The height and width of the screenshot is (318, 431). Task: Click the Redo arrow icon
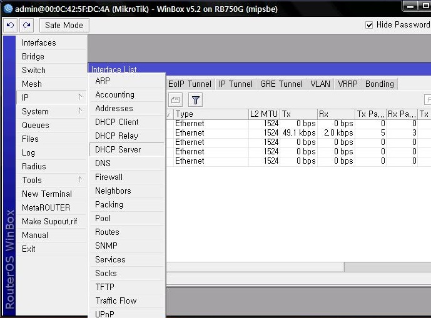(26, 25)
